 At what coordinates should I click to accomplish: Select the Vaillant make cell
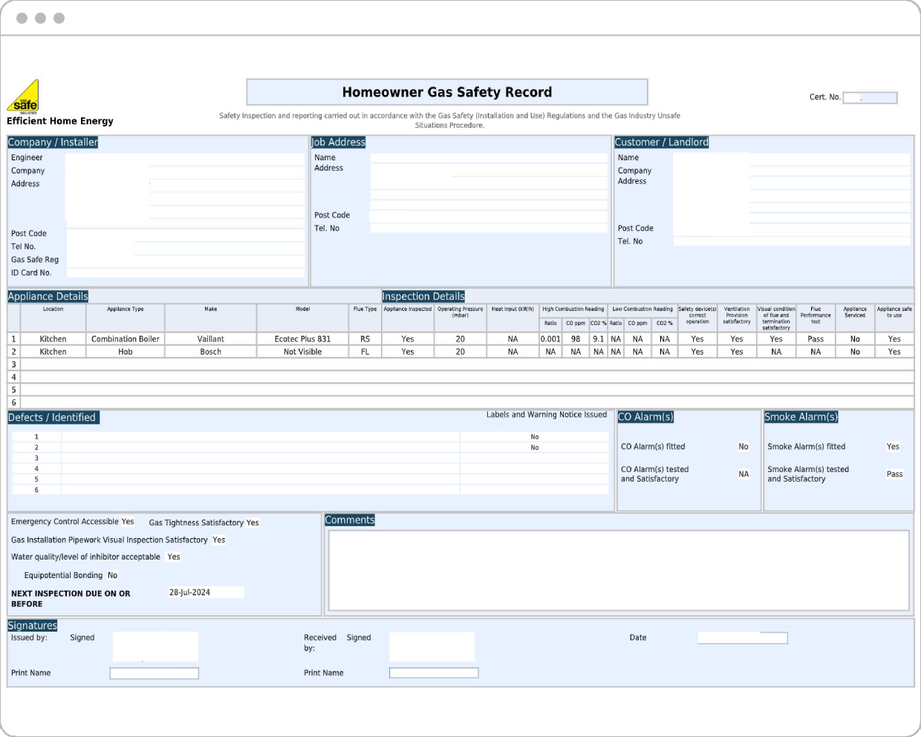[x=211, y=339]
